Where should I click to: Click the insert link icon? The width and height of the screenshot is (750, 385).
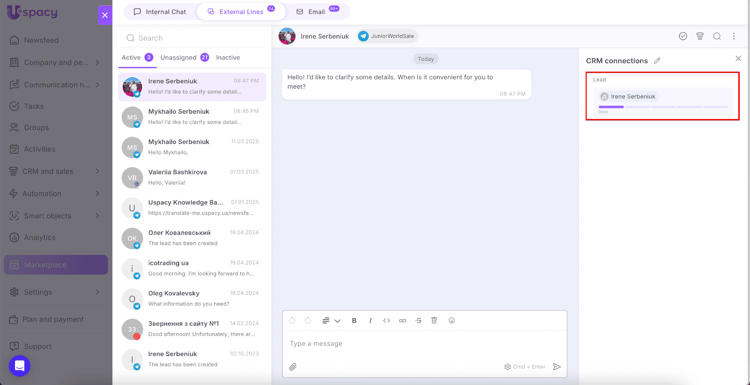[x=403, y=320]
